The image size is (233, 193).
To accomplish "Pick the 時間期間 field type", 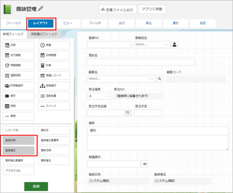I will [18, 65].
